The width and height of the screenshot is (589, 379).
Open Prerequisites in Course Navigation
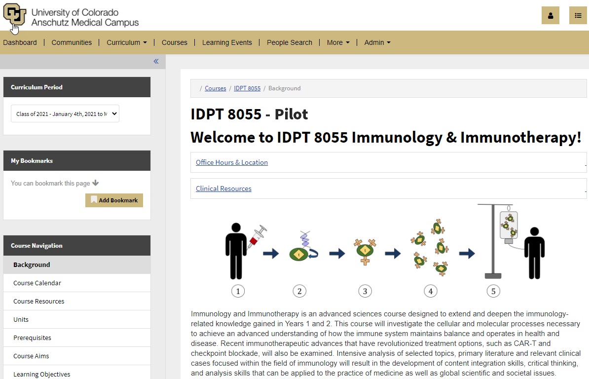click(x=33, y=338)
